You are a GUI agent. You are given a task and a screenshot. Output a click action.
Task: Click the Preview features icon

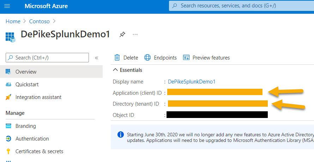click(x=186, y=57)
